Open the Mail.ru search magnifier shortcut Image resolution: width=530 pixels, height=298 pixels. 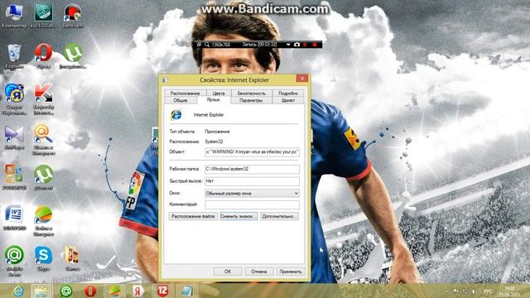click(x=43, y=139)
